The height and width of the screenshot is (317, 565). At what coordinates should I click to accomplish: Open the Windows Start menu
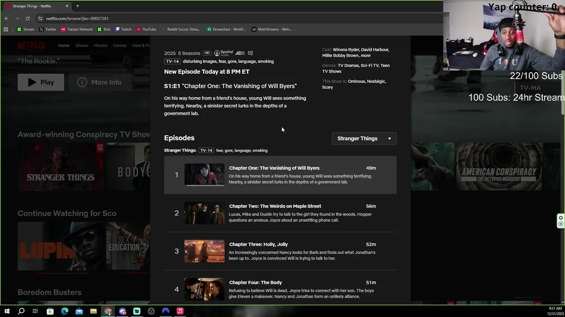pos(7,311)
